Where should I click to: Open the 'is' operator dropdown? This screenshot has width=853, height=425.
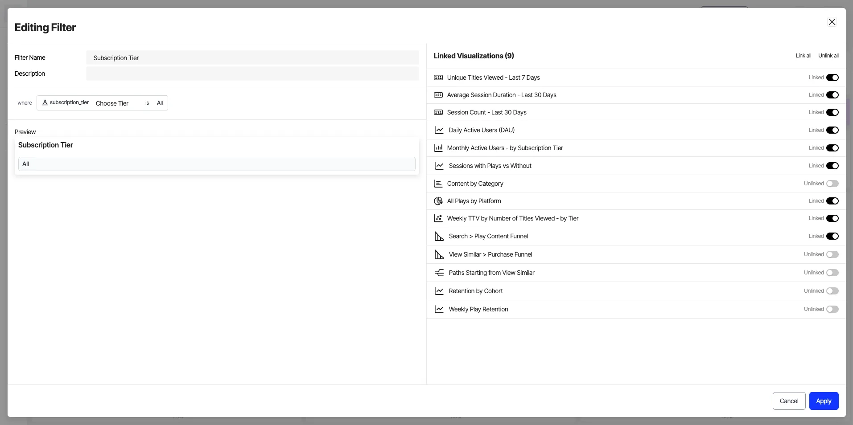click(x=147, y=103)
